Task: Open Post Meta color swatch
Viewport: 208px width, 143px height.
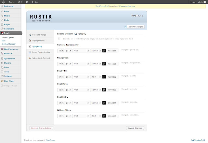Action: [x=104, y=90]
